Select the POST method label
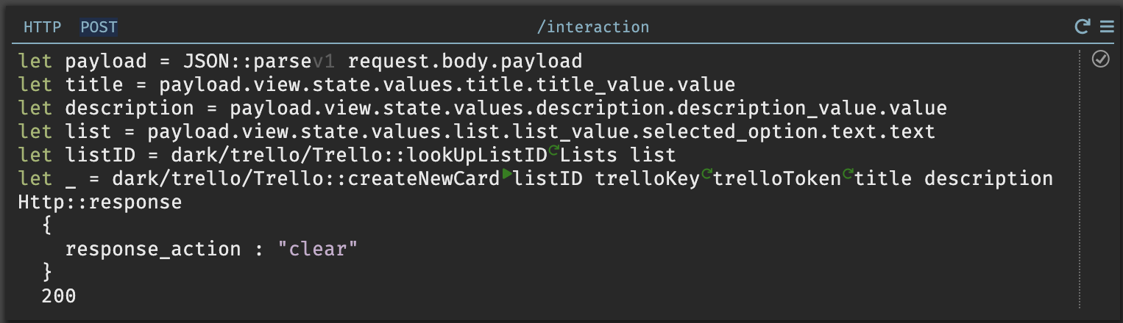Viewport: 1123px width, 323px height. pyautogui.click(x=99, y=27)
